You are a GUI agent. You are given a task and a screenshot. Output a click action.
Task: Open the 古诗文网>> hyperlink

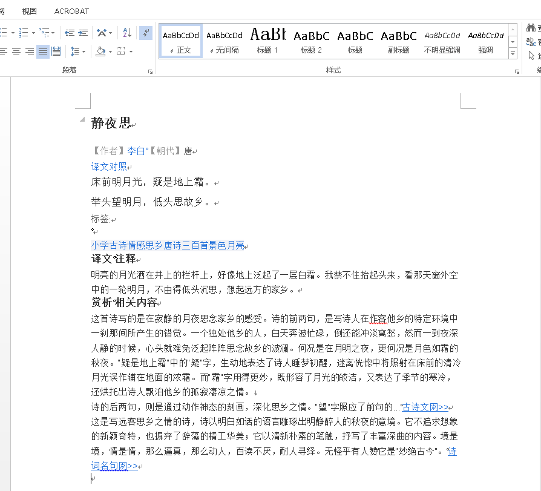[x=425, y=407]
